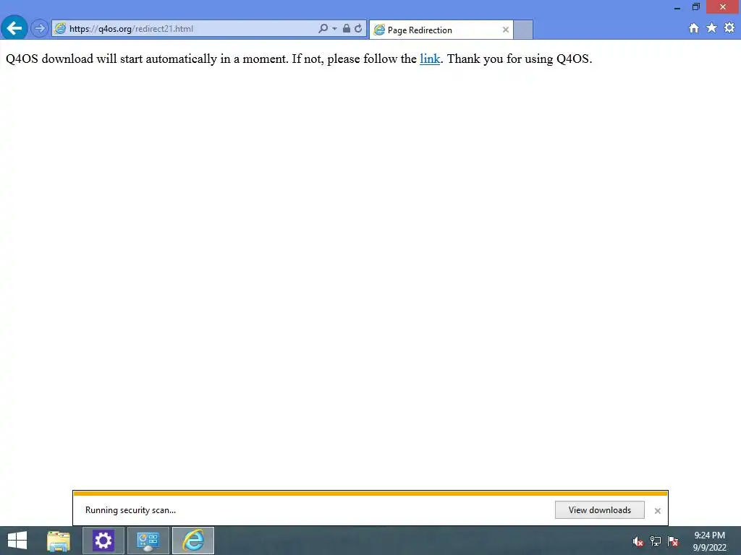Switch to Internet Explorer taskbar icon
Image resolution: width=741 pixels, height=555 pixels.
[x=192, y=541]
